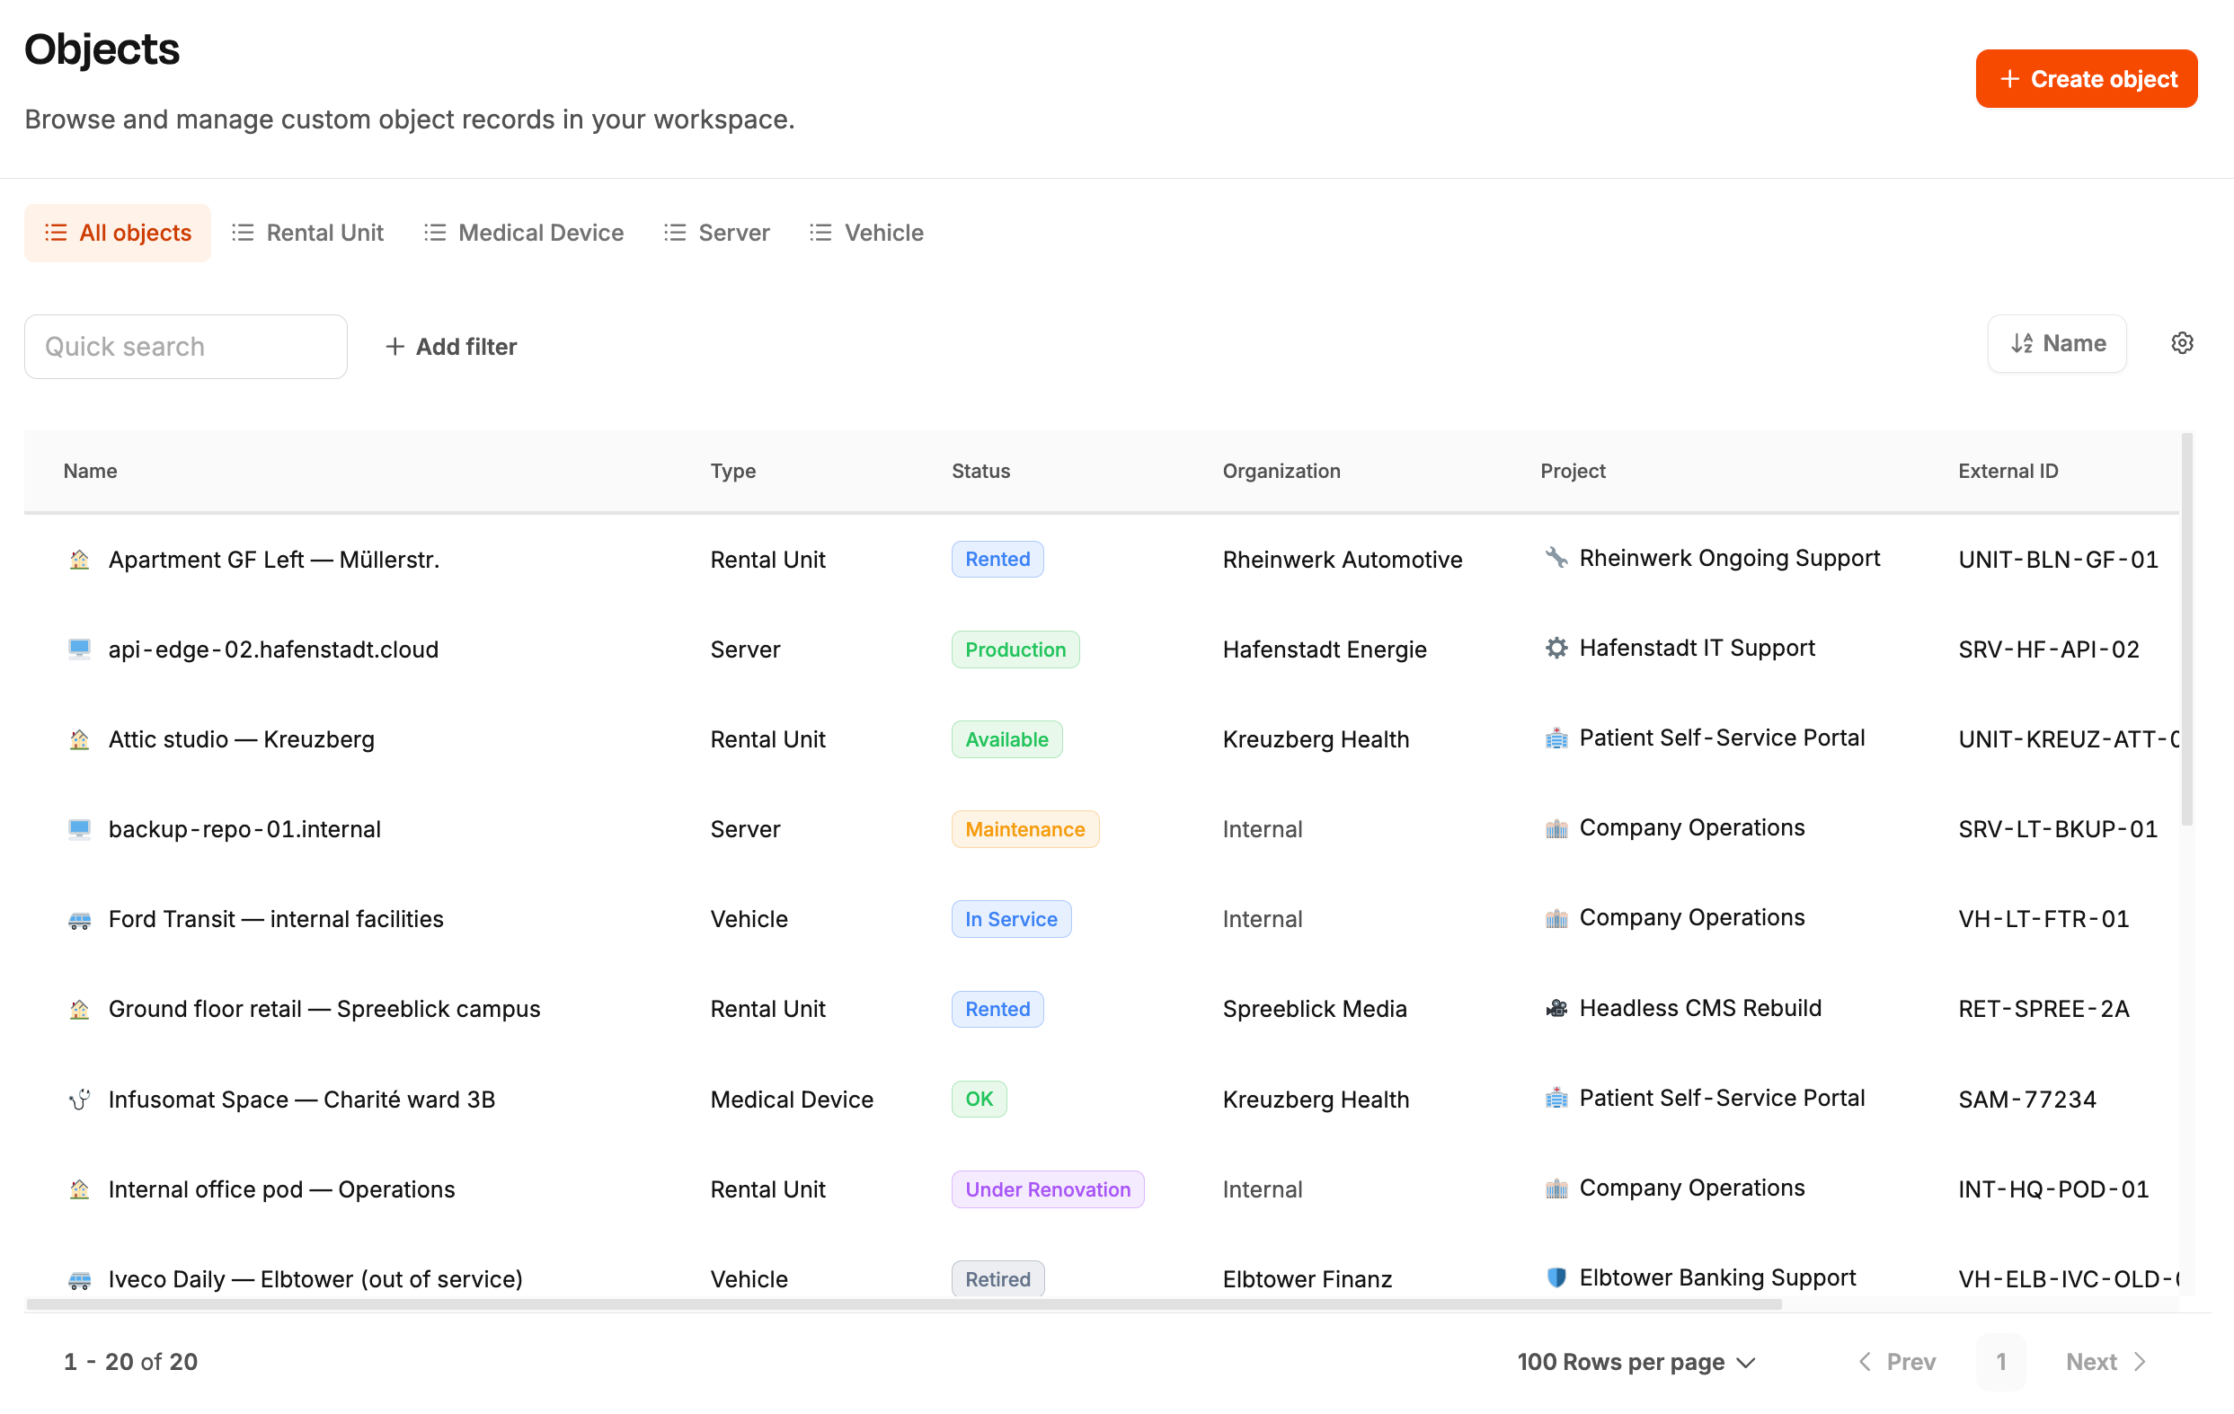Open the Name sort dropdown
The image size is (2234, 1414).
pyautogui.click(x=2056, y=343)
